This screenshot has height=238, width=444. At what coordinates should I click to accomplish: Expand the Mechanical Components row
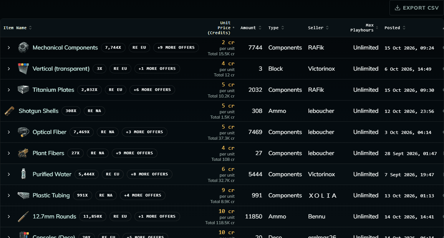tap(9, 48)
